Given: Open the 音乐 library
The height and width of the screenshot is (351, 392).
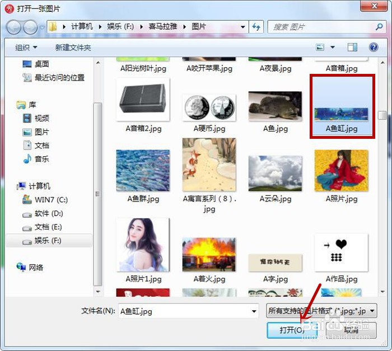Looking at the screenshot, I should pyautogui.click(x=36, y=159).
